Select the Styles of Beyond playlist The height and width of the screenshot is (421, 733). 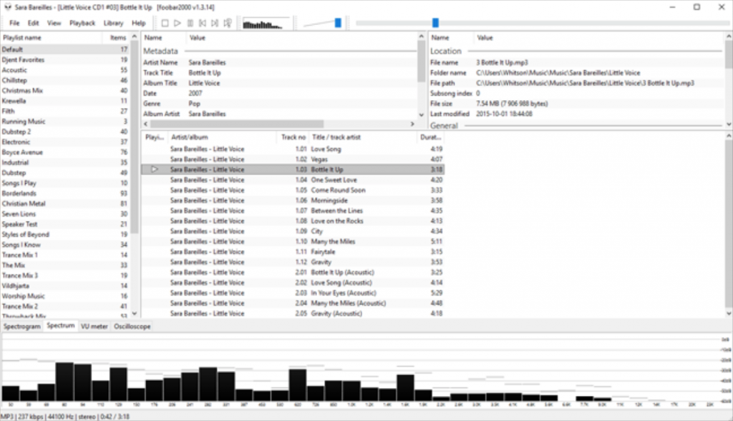tap(65, 234)
